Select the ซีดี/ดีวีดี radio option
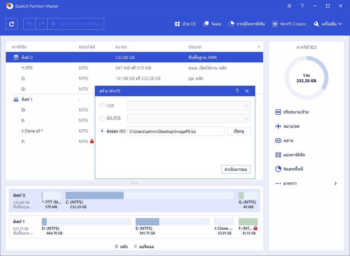This screenshot has height=256, width=350. point(102,118)
